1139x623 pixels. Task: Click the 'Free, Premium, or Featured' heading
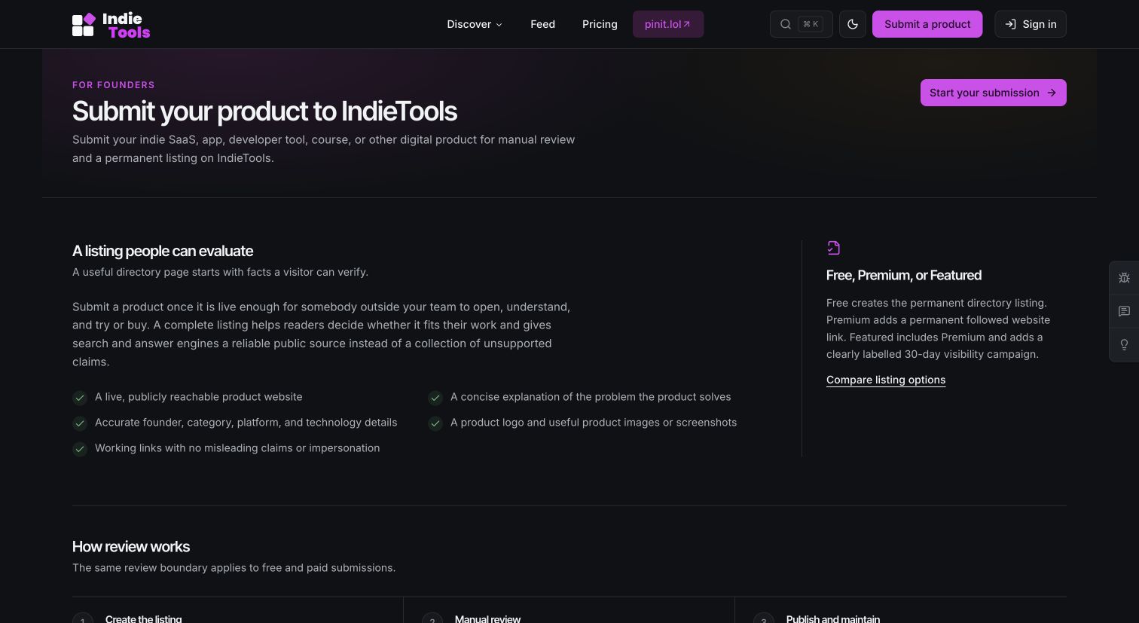coord(904,275)
